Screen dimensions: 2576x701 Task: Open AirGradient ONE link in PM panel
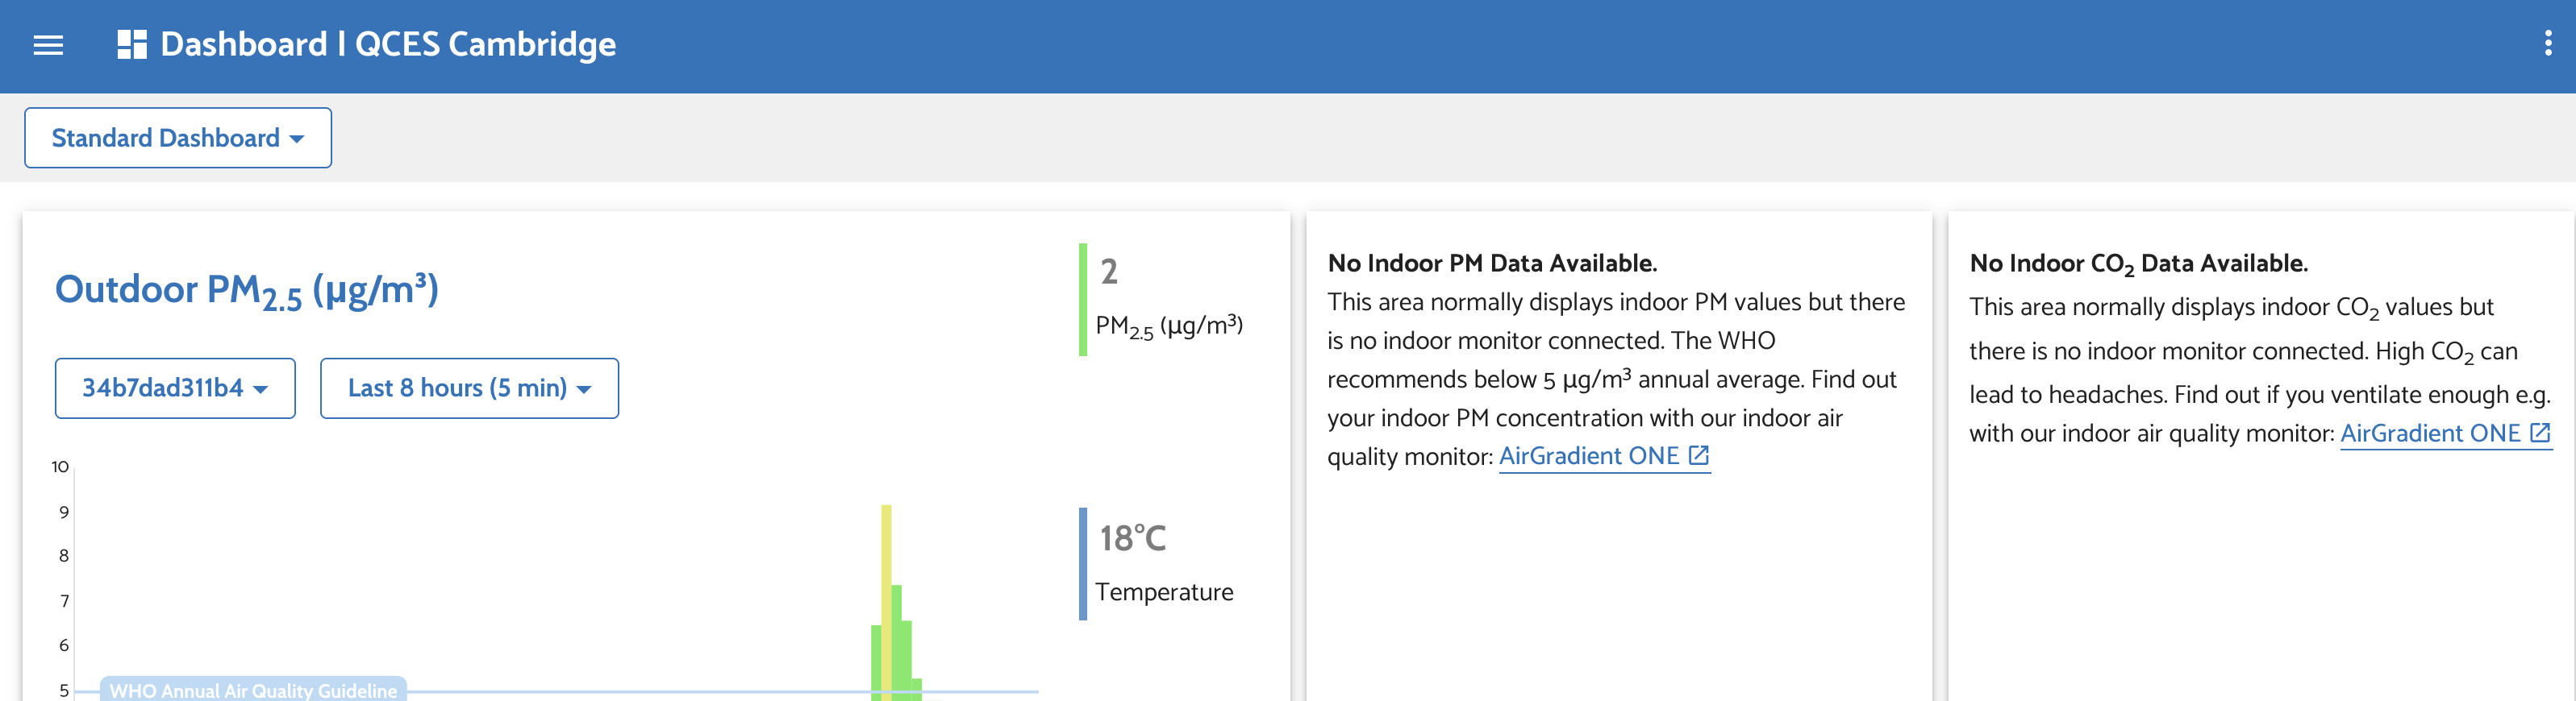click(1588, 456)
